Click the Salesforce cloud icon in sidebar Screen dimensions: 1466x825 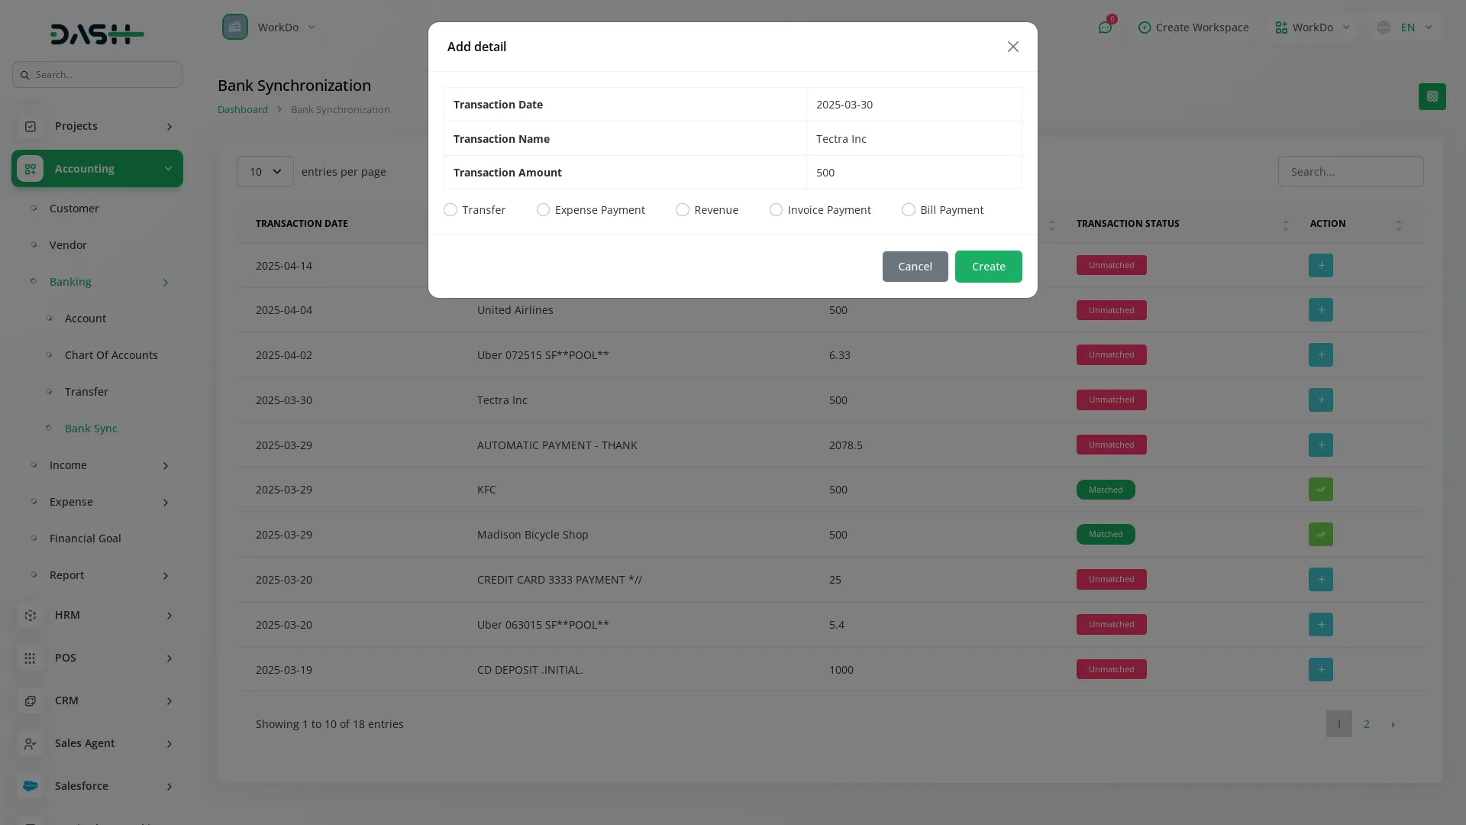(31, 786)
